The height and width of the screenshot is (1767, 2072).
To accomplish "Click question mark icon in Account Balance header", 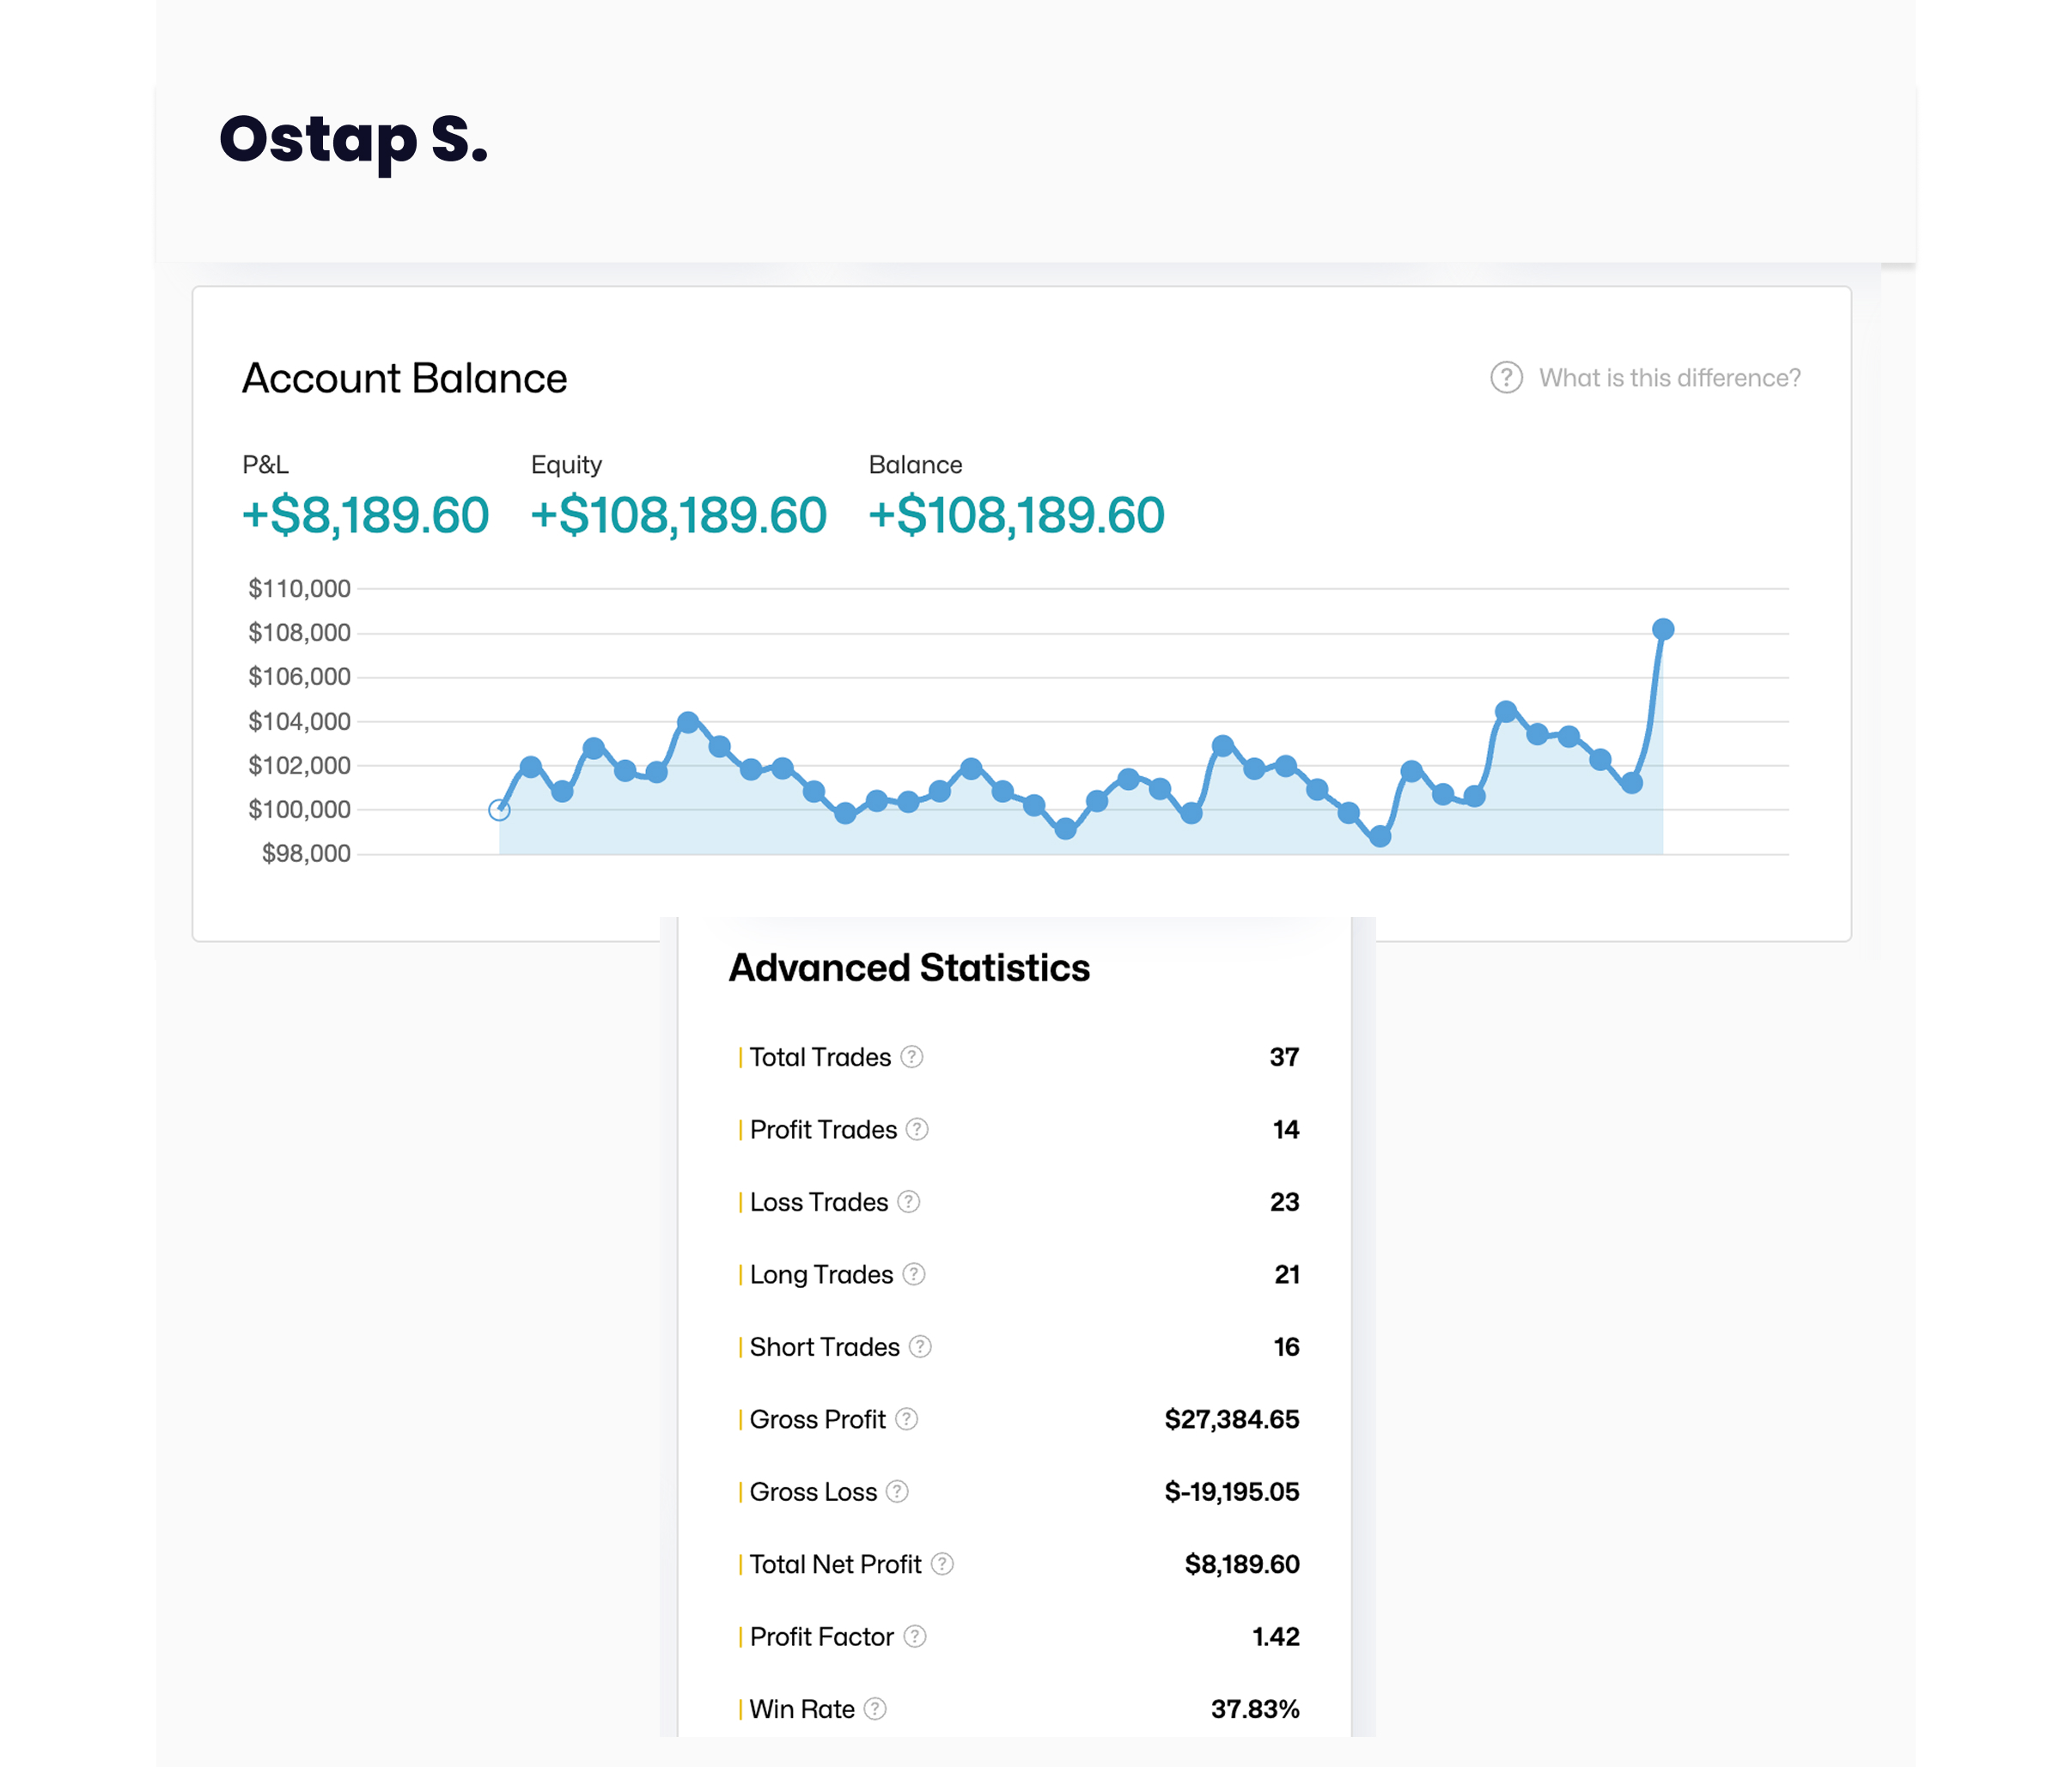I will coord(1506,378).
